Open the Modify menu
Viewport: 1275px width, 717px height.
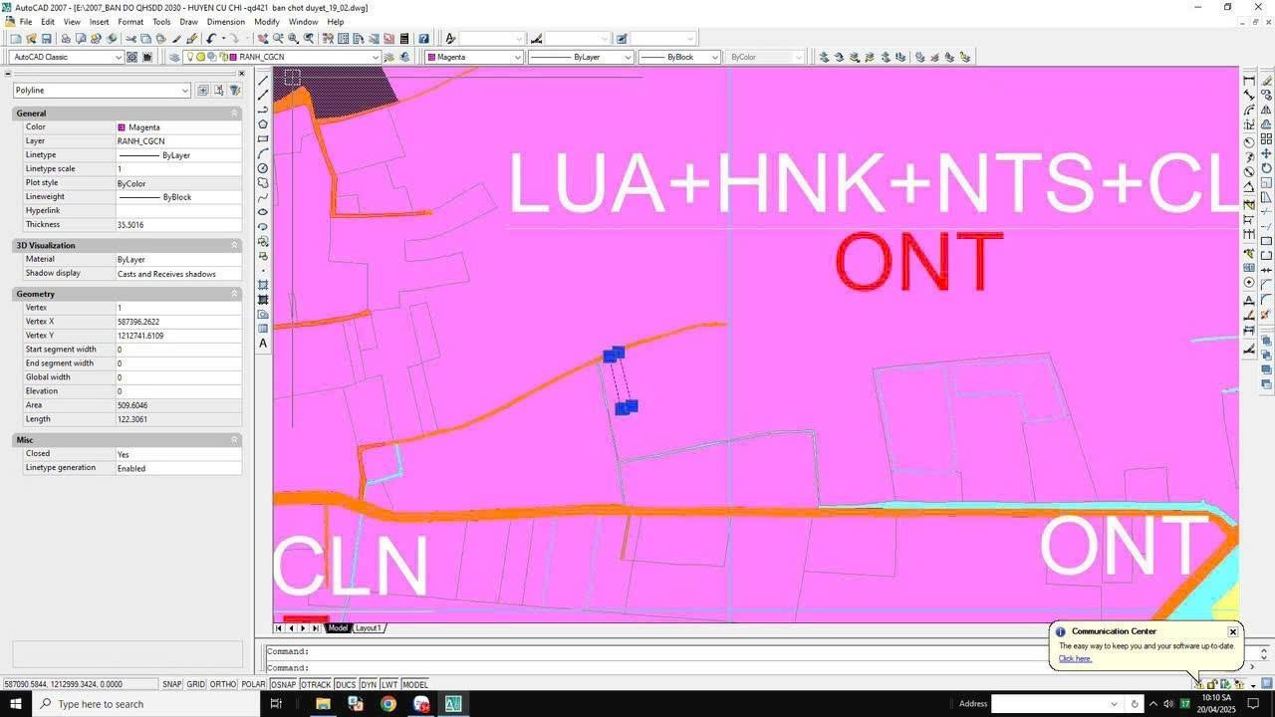[266, 21]
